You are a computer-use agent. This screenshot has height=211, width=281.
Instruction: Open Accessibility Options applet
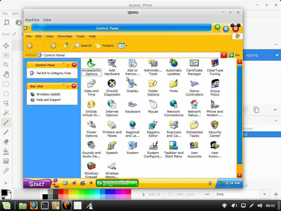click(x=91, y=67)
